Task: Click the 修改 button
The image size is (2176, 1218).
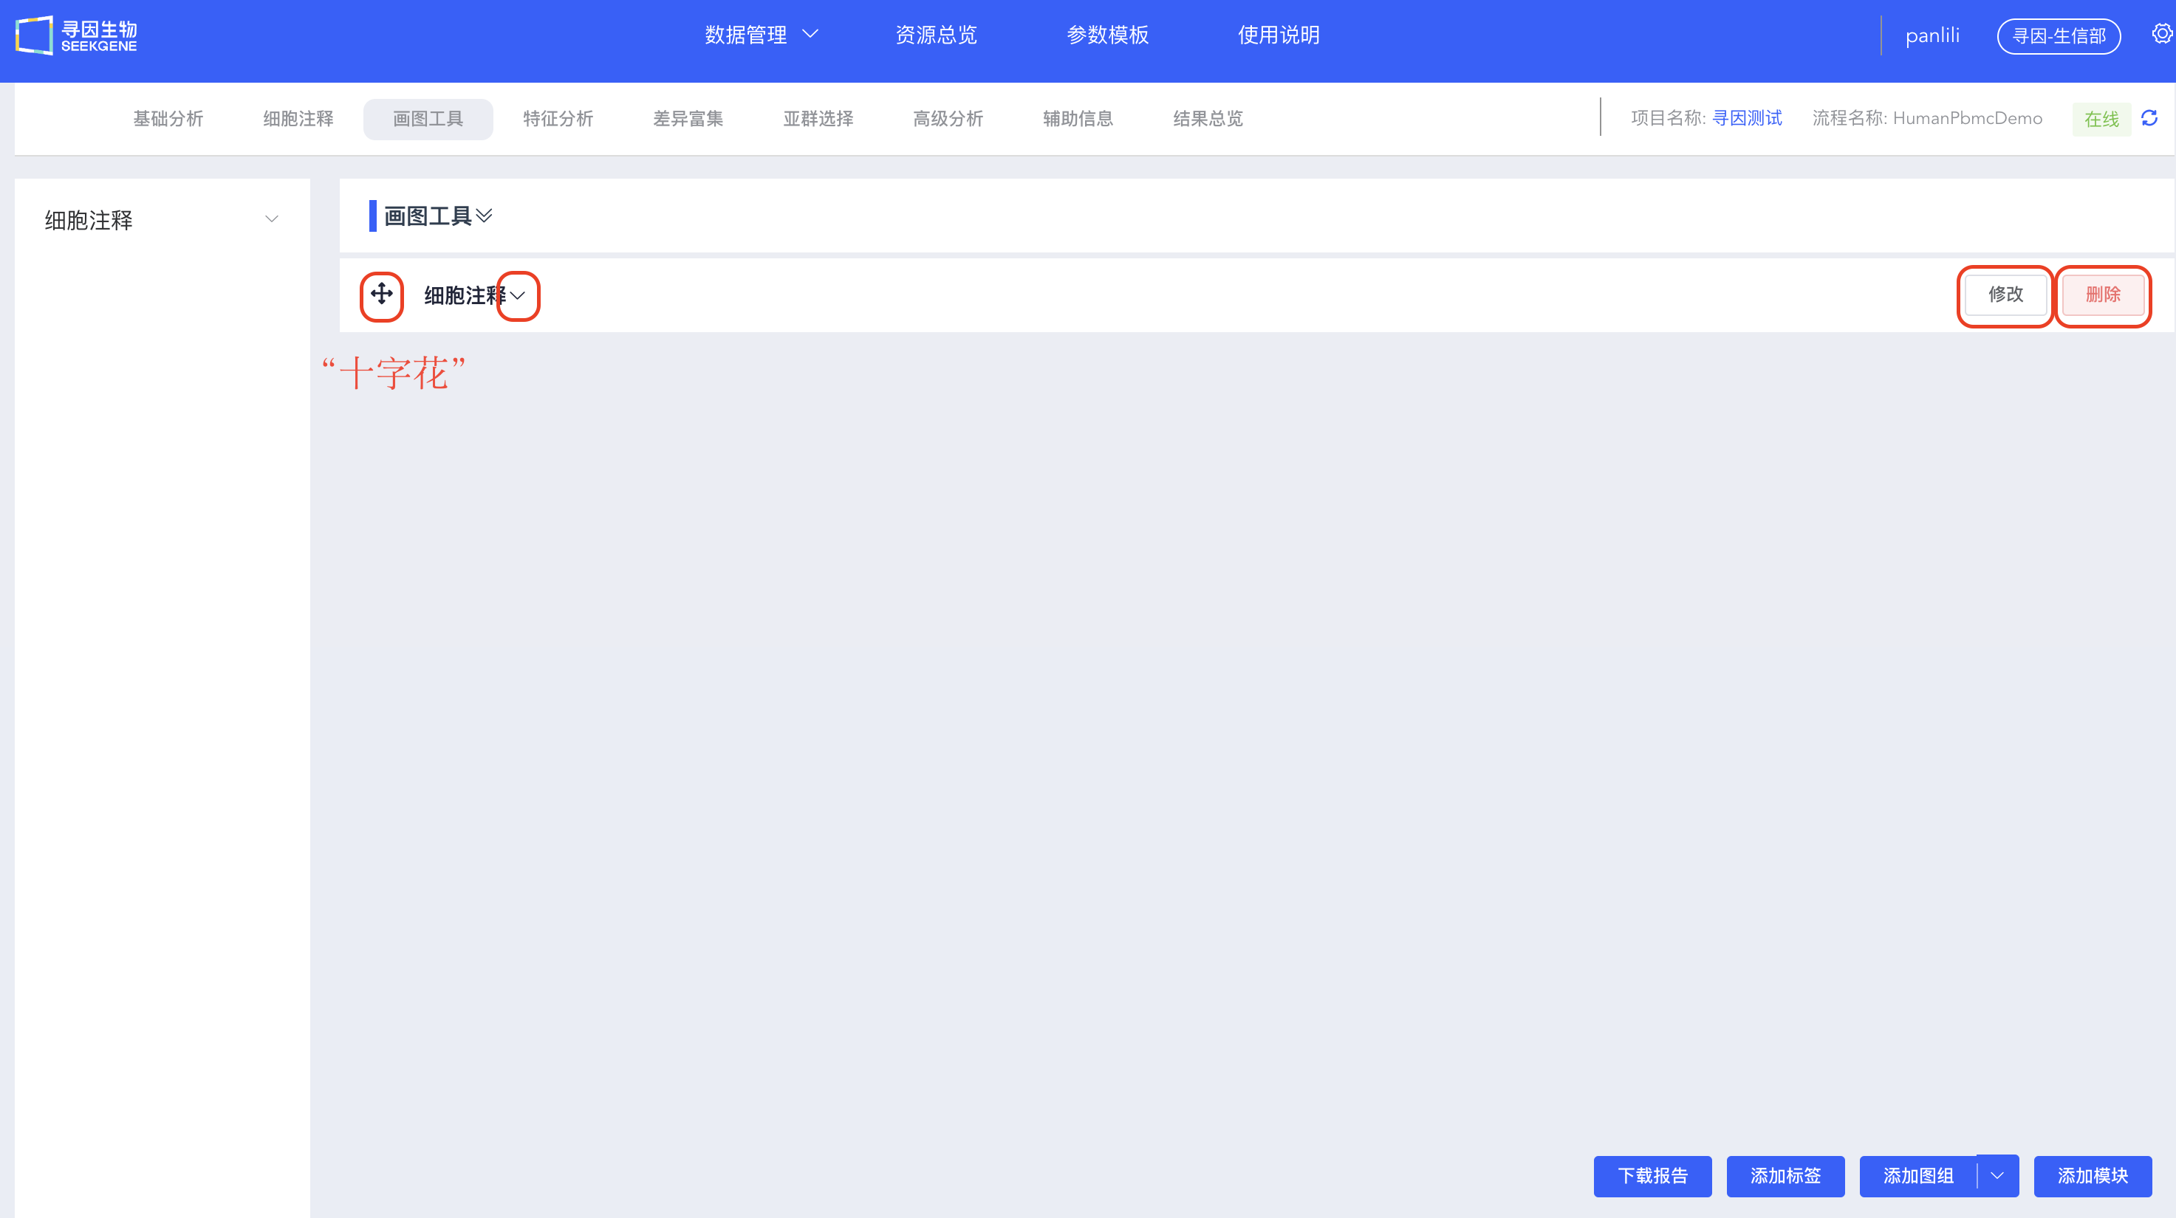Action: 2005,295
